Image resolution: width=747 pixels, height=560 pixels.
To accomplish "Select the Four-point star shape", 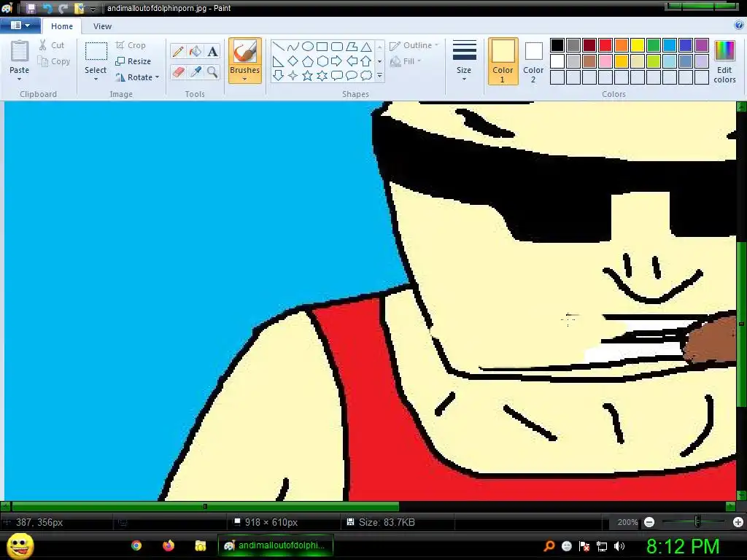I will tap(293, 75).
